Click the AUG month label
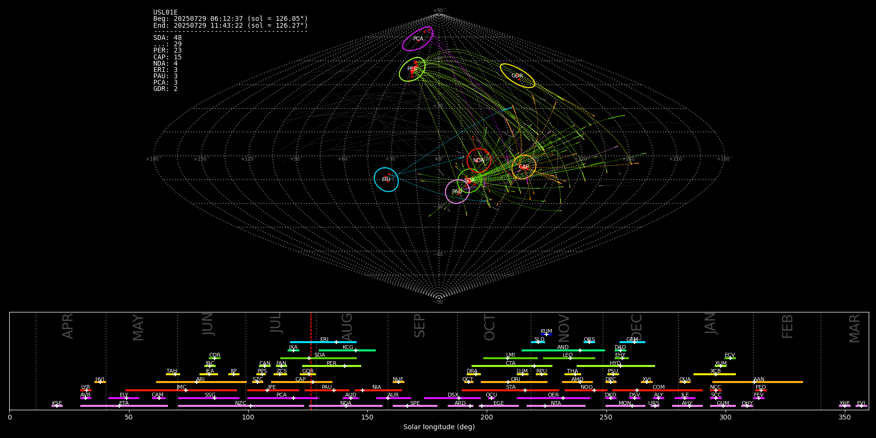 [x=347, y=326]
